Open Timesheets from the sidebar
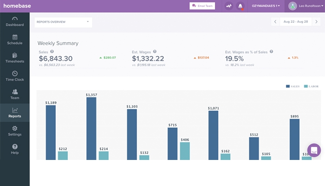Screen dimensions: 325x186 [x=15, y=55]
